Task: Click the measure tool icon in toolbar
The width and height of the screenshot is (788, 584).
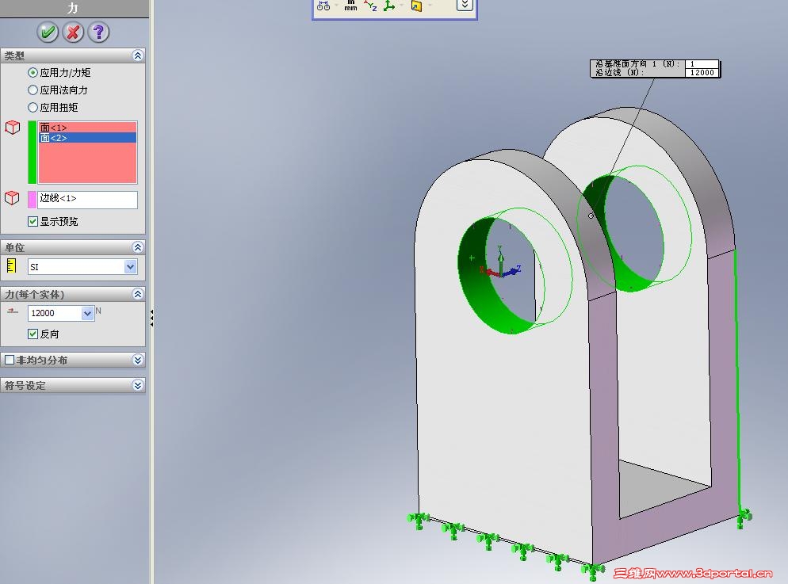Action: click(323, 6)
